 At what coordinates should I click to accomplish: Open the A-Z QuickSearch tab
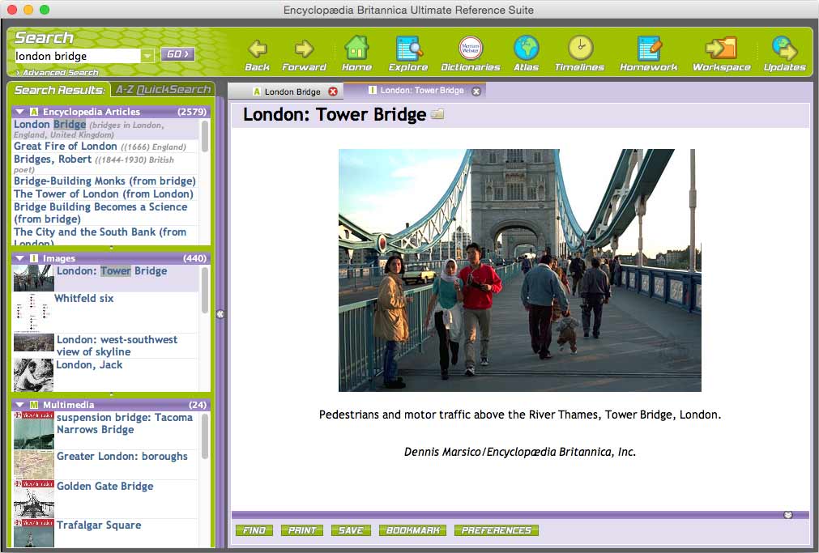click(163, 90)
